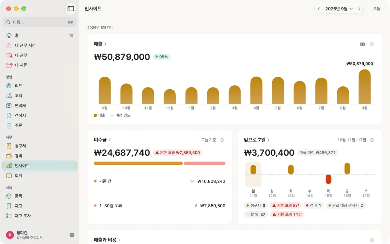
Task: Show info for the 미수금 card
Action: tap(222, 140)
